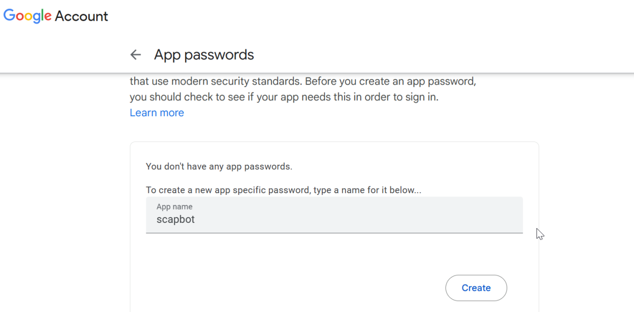Click the "To create a new app specific password" instruction
Viewport: 634px width, 312px height.
[283, 190]
